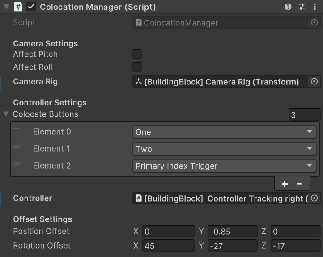
Task: Click the drag handle for Element 2
Action: (17, 164)
